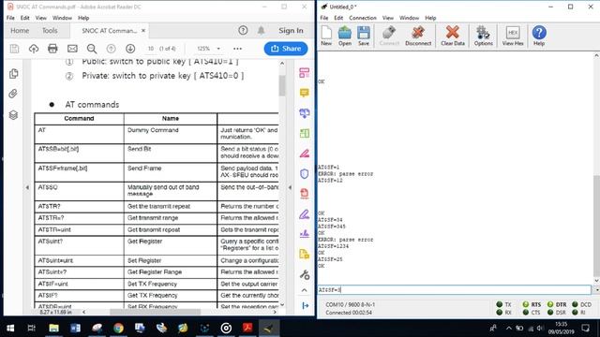The image size is (600, 337).
Task: Open page thumbnails panel in Acrobat sidebar
Action: 13,73
